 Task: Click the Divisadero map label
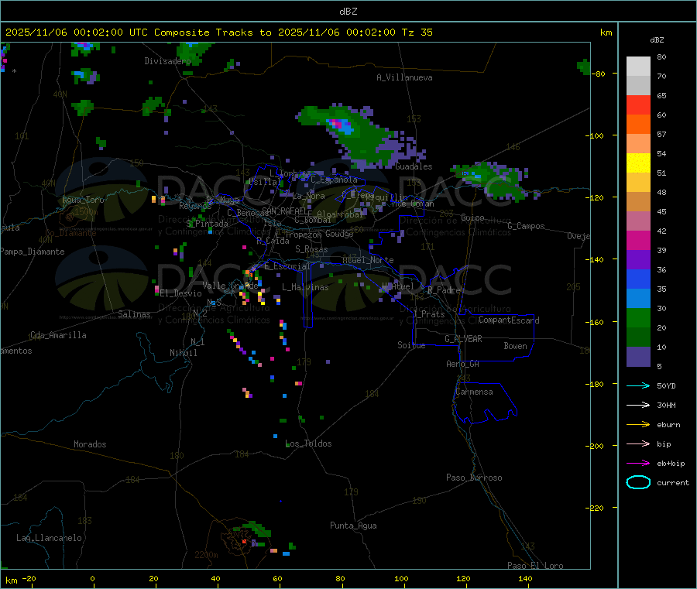(167, 61)
